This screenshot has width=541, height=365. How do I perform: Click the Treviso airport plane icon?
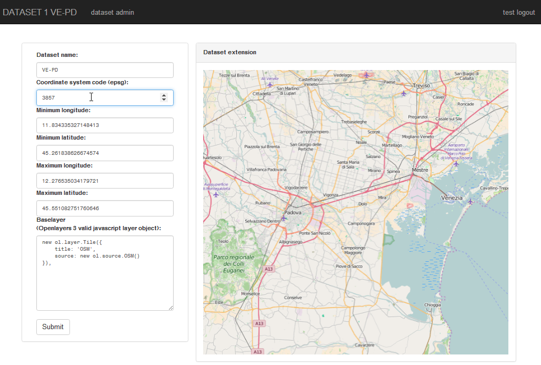pos(404,93)
